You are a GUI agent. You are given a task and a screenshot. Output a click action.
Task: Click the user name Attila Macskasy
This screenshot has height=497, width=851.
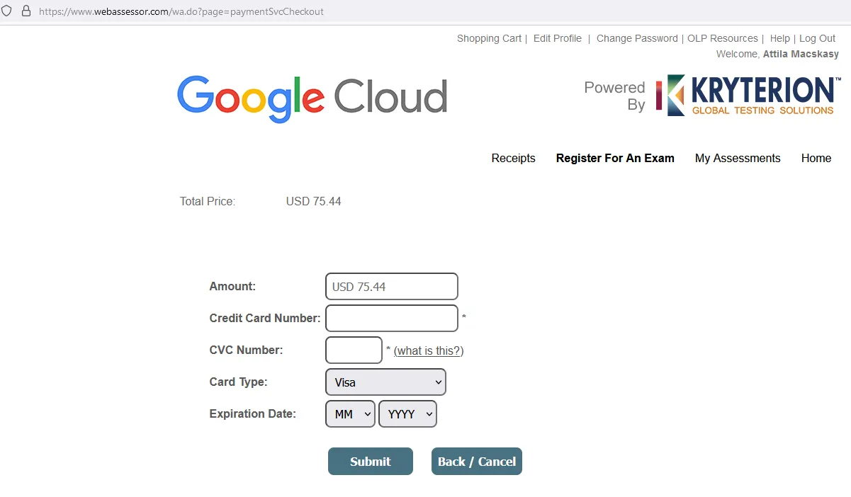801,54
